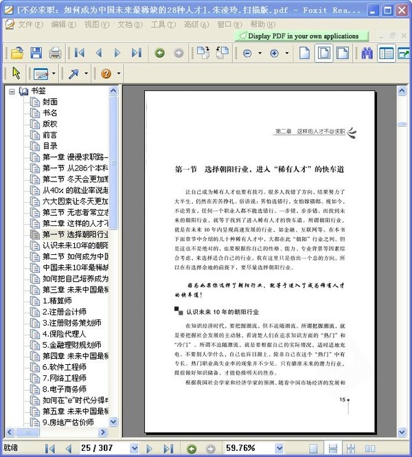Toggle the bookmarks navigation panel

click(x=387, y=53)
